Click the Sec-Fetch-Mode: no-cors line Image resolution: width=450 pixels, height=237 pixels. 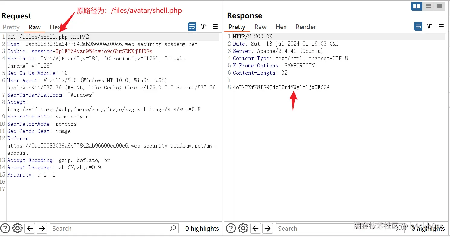tap(42, 124)
